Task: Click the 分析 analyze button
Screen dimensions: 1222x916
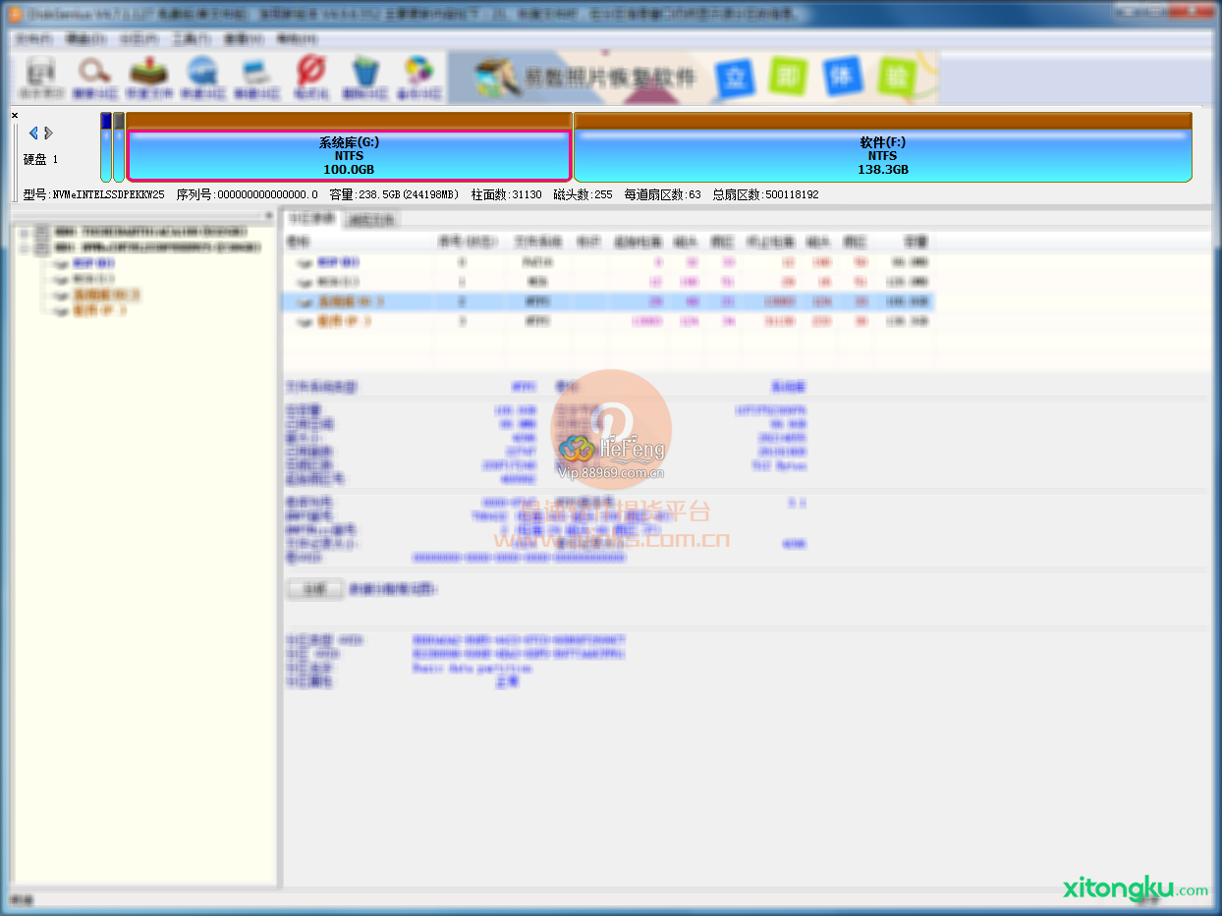Action: click(x=314, y=589)
